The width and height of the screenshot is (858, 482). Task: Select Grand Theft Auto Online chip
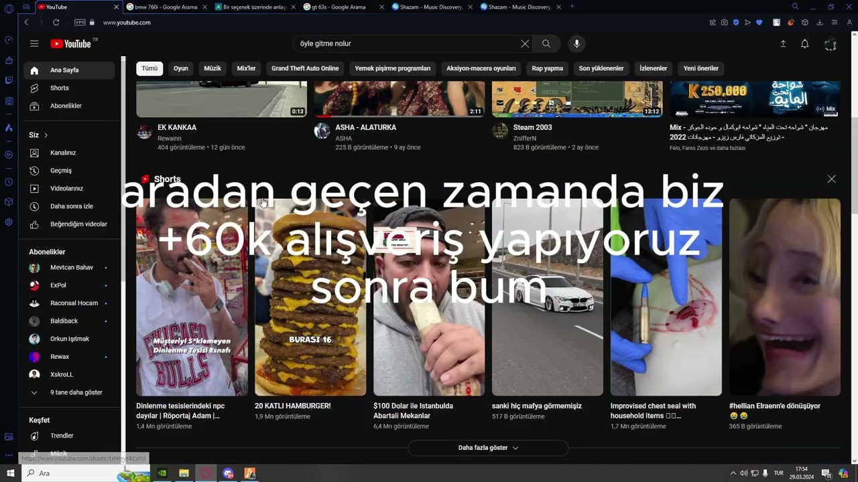point(305,68)
